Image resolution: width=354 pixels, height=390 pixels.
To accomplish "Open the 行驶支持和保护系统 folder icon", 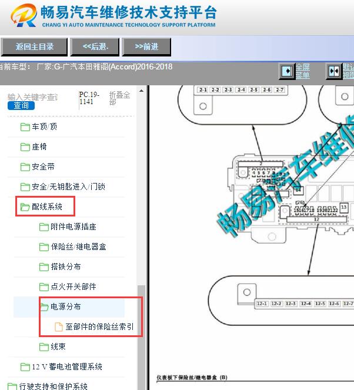I will 12,386.
